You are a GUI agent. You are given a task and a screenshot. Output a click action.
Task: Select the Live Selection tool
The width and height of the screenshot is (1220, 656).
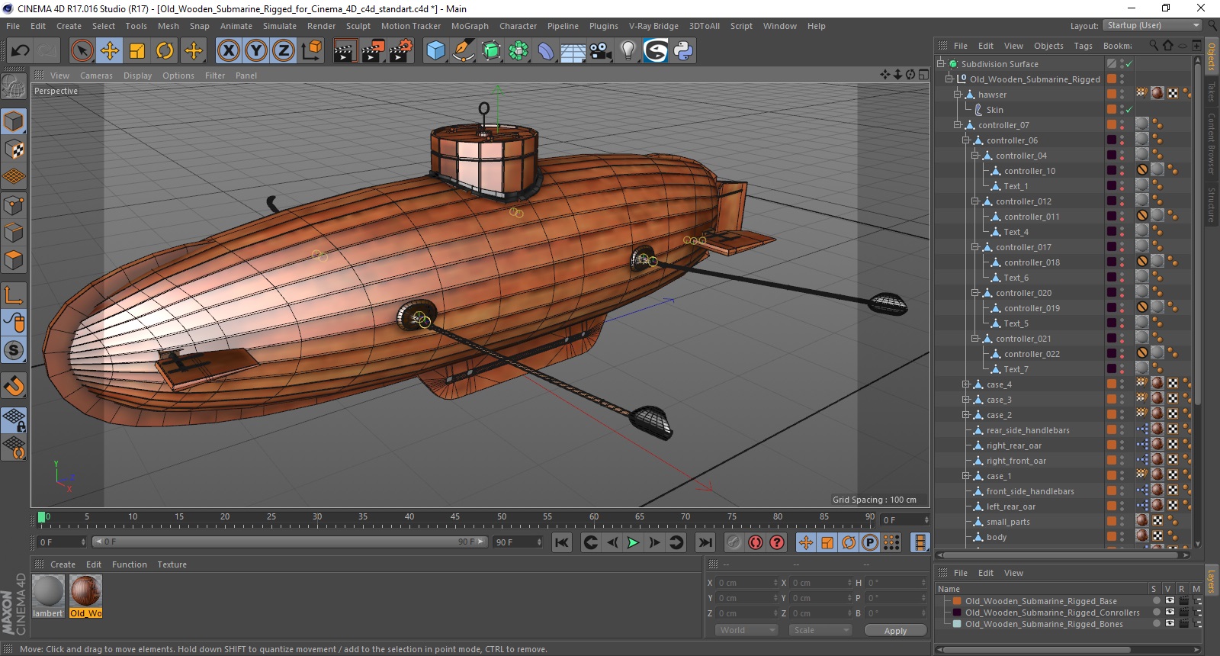click(x=82, y=51)
